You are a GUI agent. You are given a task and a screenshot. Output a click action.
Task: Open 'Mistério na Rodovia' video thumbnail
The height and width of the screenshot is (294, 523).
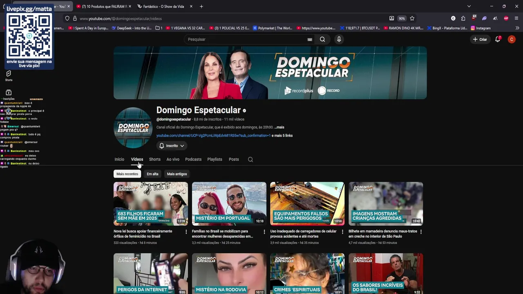(x=229, y=274)
